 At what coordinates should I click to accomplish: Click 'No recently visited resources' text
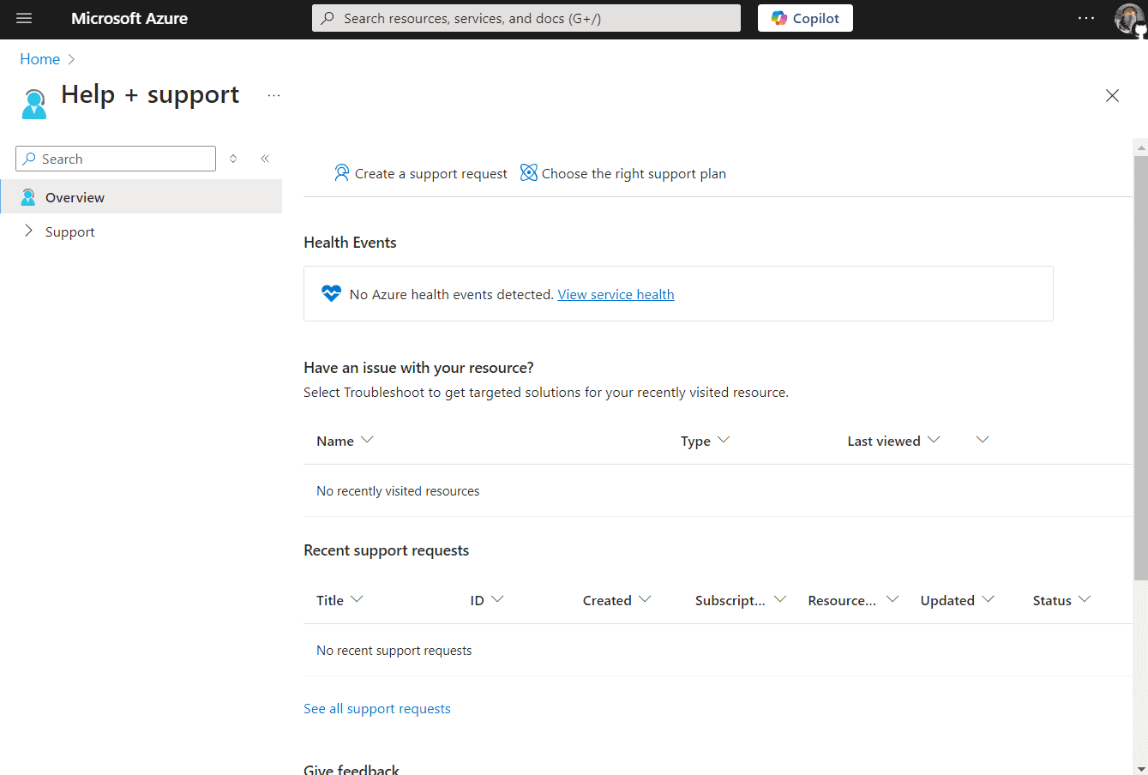[398, 491]
